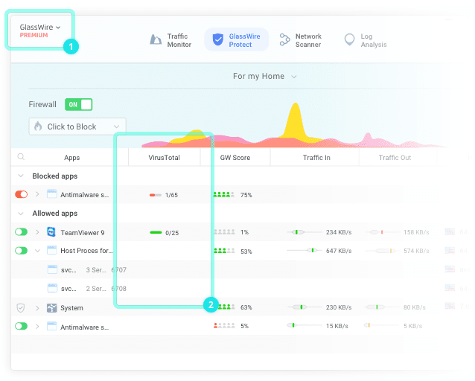The height and width of the screenshot is (381, 475).
Task: Sort by the VirusTotal column header
Action: tap(164, 158)
